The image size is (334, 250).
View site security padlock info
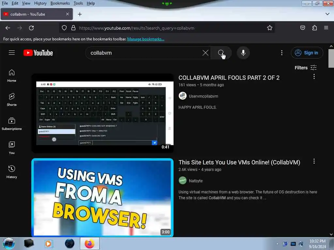tap(73, 28)
